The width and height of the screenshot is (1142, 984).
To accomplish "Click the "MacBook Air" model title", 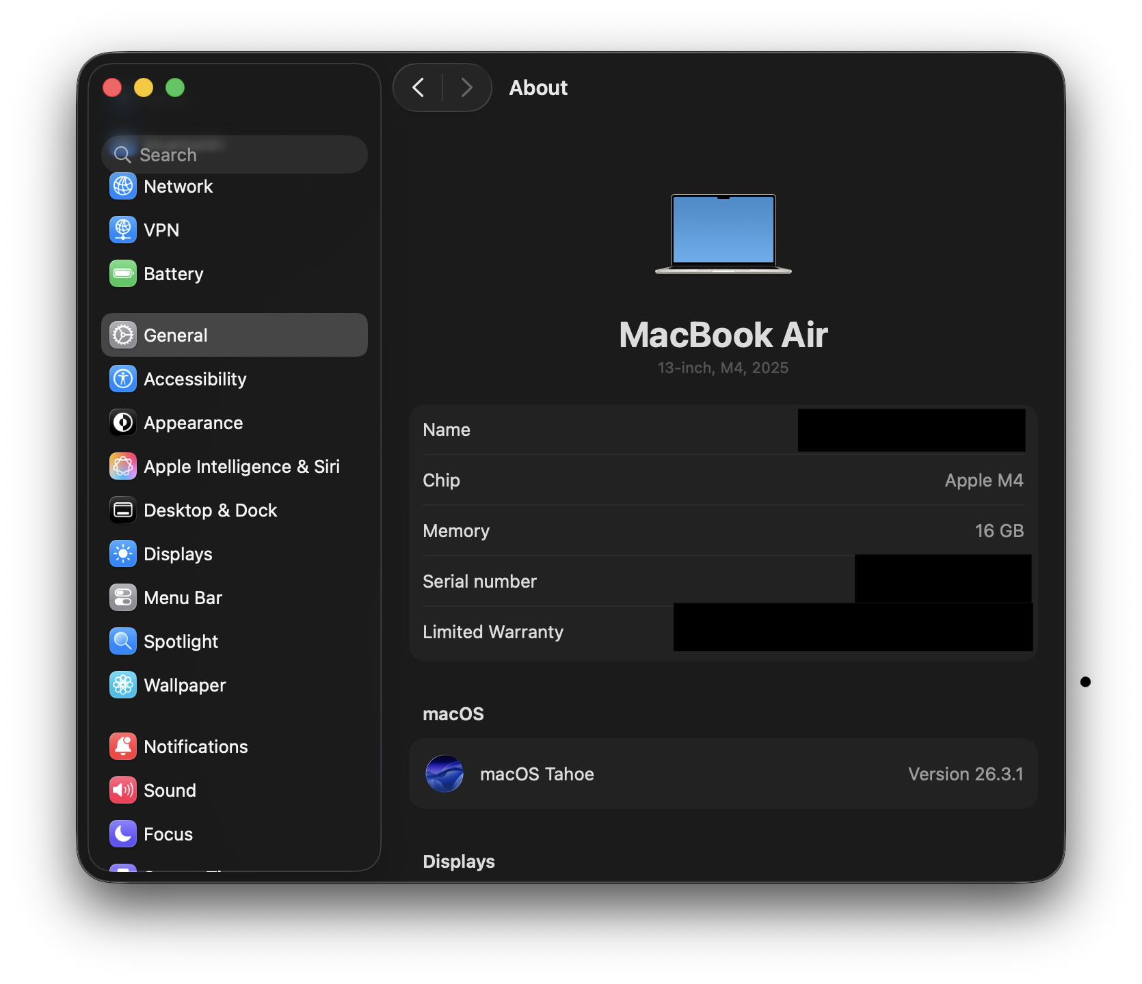I will 723,335.
